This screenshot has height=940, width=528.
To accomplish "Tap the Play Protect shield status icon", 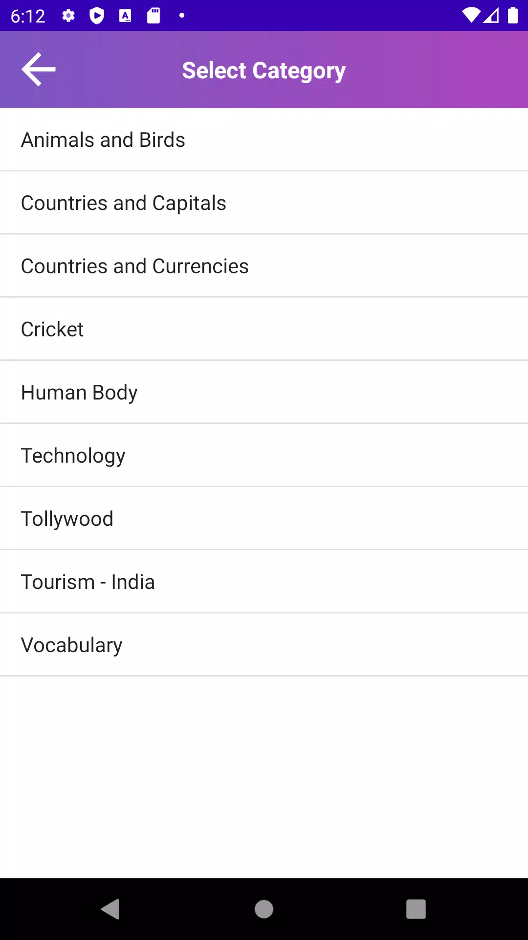I will [x=97, y=16].
